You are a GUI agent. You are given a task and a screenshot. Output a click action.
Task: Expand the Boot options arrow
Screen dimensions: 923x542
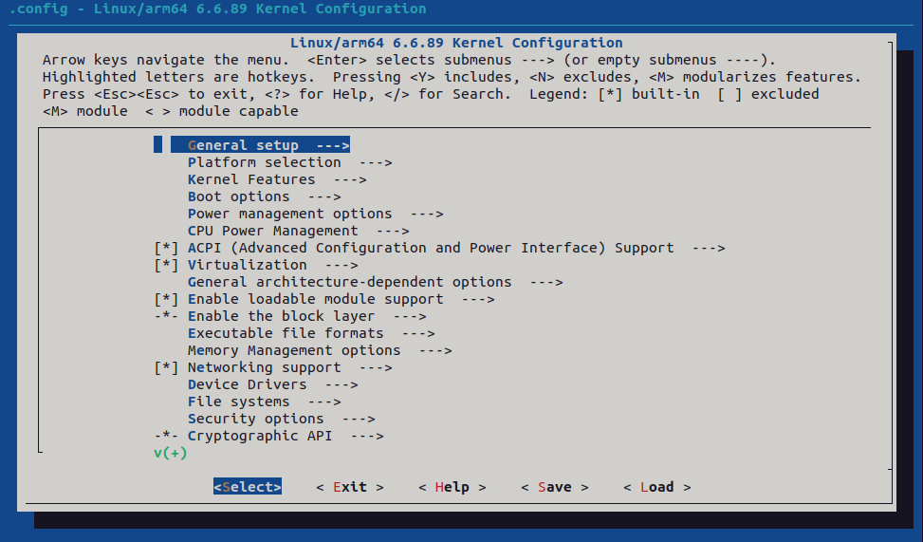pyautogui.click(x=323, y=196)
